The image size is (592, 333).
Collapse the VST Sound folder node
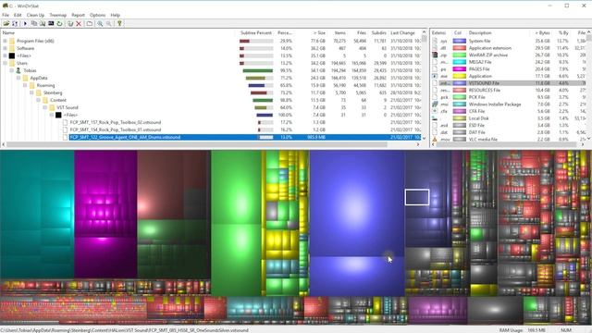click(45, 107)
